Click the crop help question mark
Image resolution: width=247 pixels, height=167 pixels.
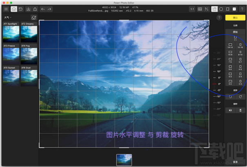click(x=219, y=18)
